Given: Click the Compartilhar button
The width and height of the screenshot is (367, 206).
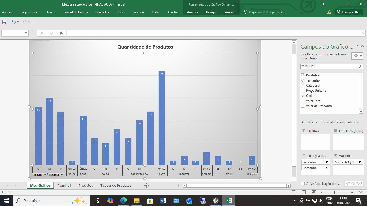Looking at the screenshot, I should tap(348, 12).
